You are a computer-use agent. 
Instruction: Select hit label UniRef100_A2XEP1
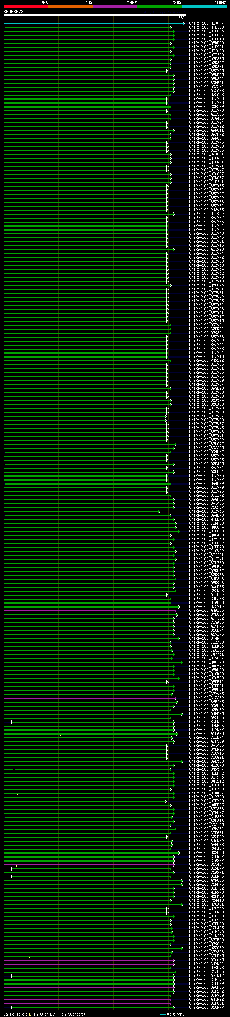click(206, 154)
